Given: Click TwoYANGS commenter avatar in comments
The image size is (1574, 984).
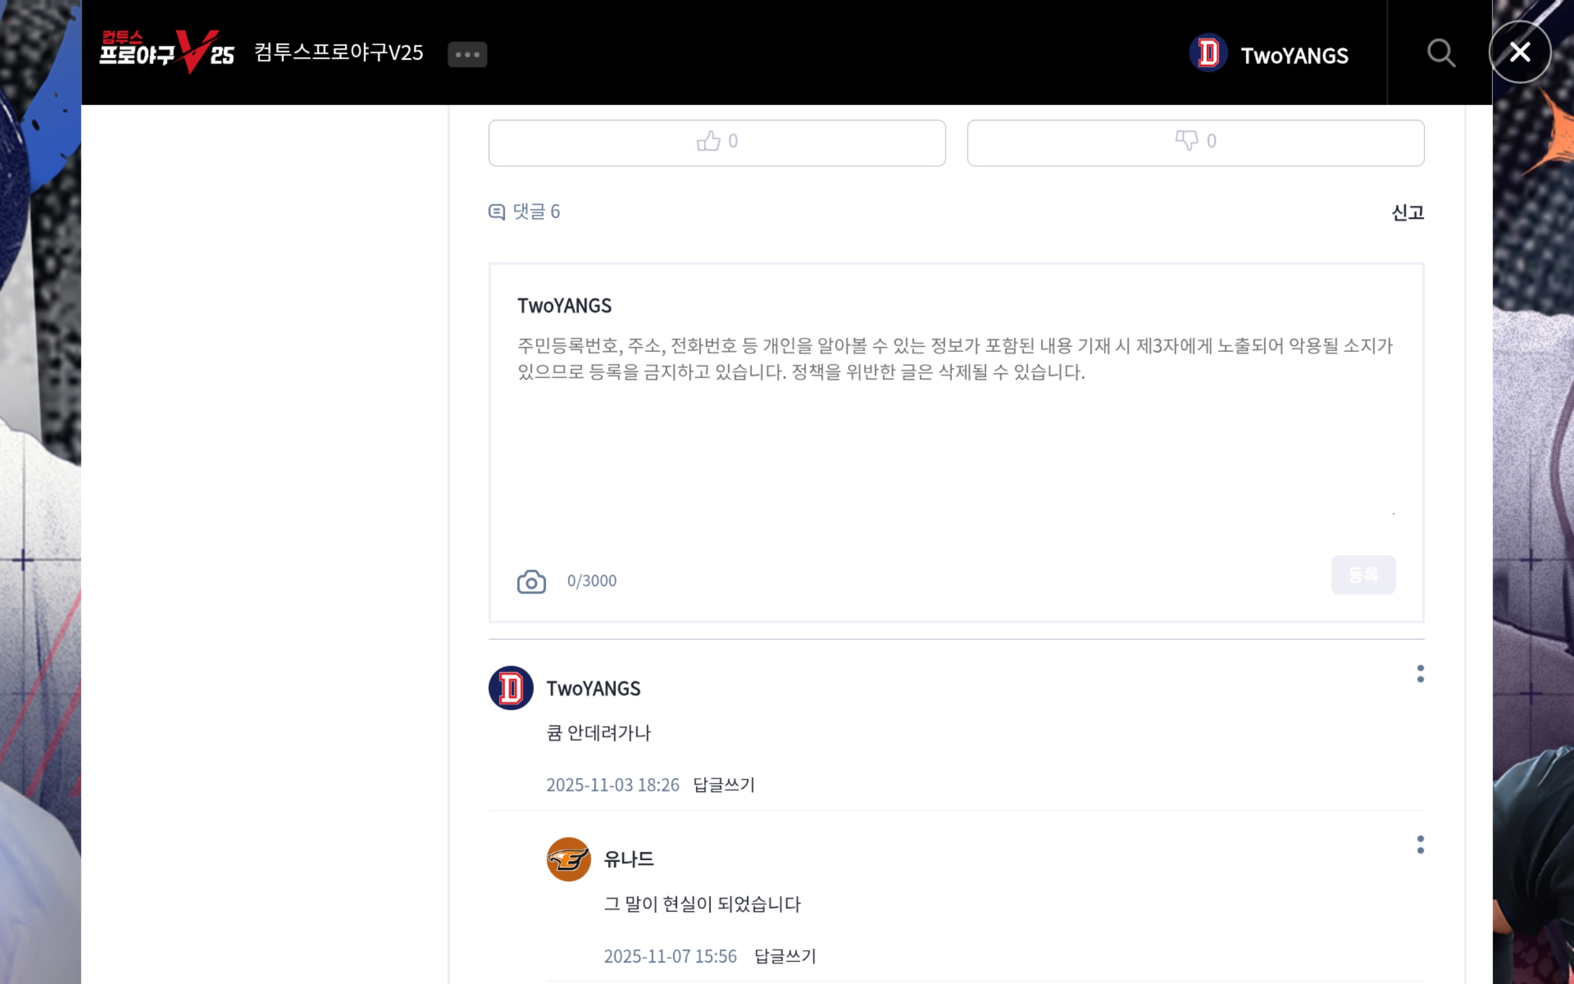Looking at the screenshot, I should 510,688.
